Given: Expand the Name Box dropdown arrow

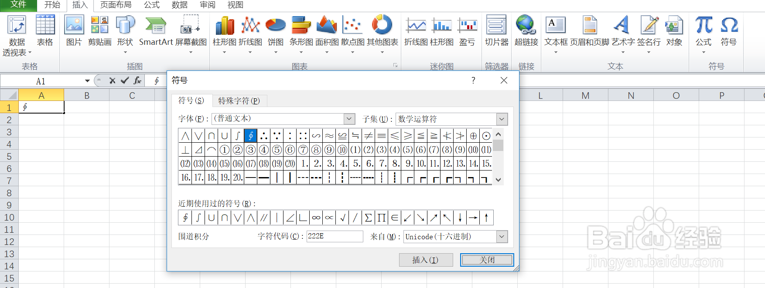Looking at the screenshot, I should (87, 81).
